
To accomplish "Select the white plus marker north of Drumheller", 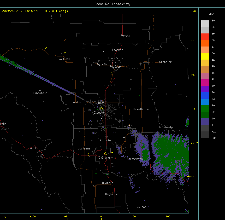I will pyautogui.click(x=160, y=98).
